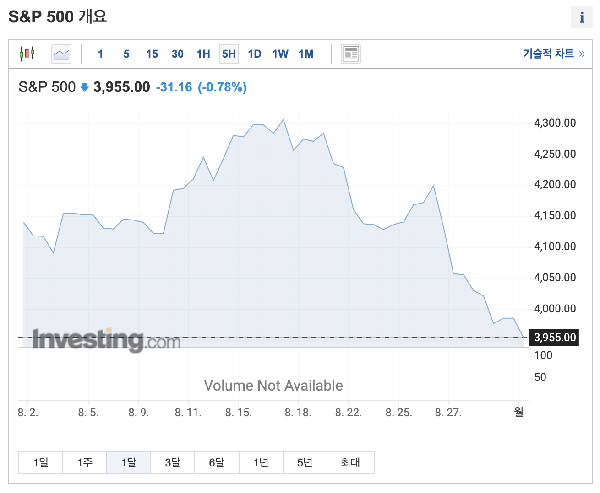600x493 pixels.
Task: Click the 8. 18. date label
Action: (298, 413)
